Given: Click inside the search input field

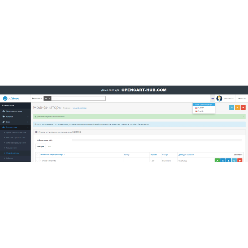Looking at the screenshot, I should 77,98.
